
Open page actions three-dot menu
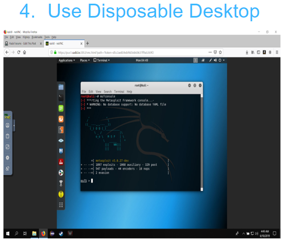coord(210,52)
